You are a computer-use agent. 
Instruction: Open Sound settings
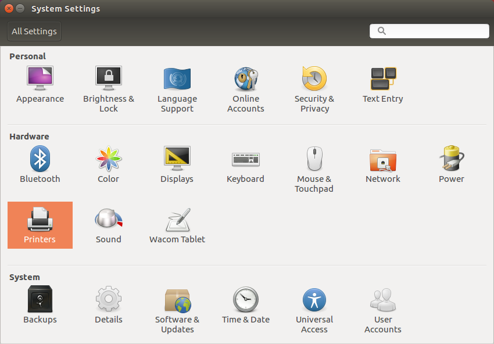[x=109, y=225]
